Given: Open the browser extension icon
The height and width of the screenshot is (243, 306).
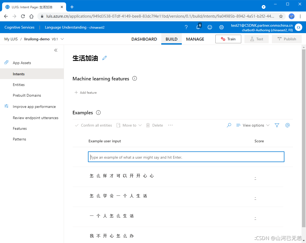Looking at the screenshot, I should coord(291,16).
